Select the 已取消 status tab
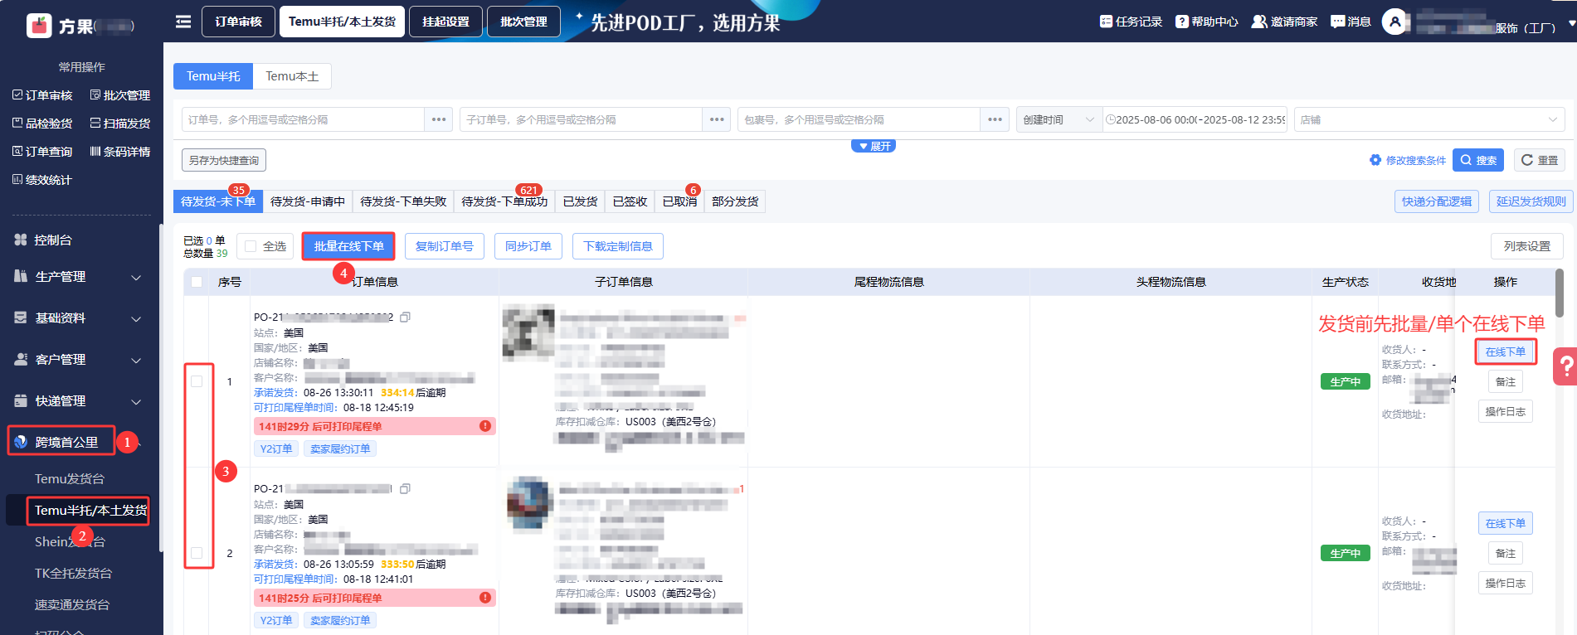1577x635 pixels. (679, 201)
